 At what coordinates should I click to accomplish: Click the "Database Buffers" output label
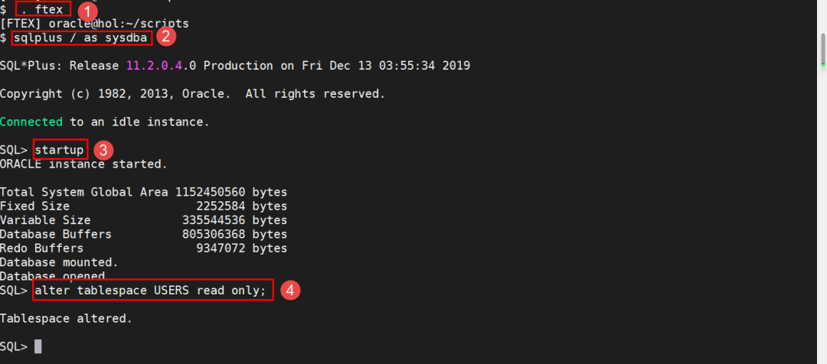click(56, 234)
